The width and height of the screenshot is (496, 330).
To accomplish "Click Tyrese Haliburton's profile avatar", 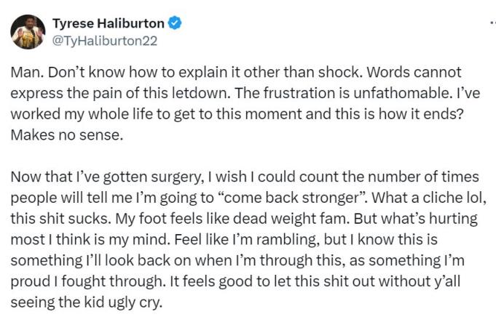I will point(27,31).
